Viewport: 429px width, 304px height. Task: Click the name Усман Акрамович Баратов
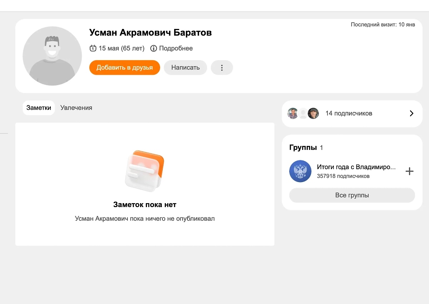tap(150, 33)
